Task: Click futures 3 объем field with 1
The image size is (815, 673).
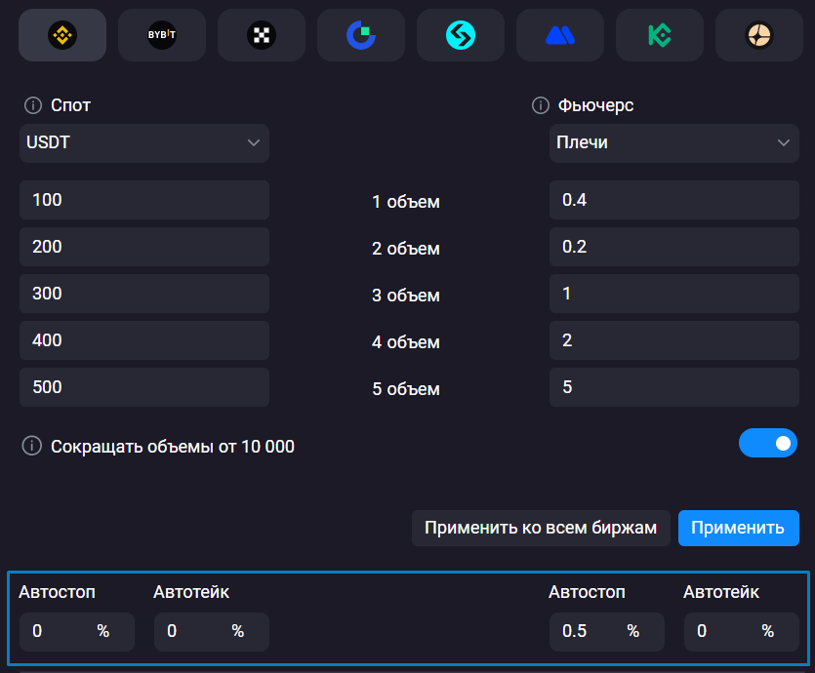Action: click(674, 294)
